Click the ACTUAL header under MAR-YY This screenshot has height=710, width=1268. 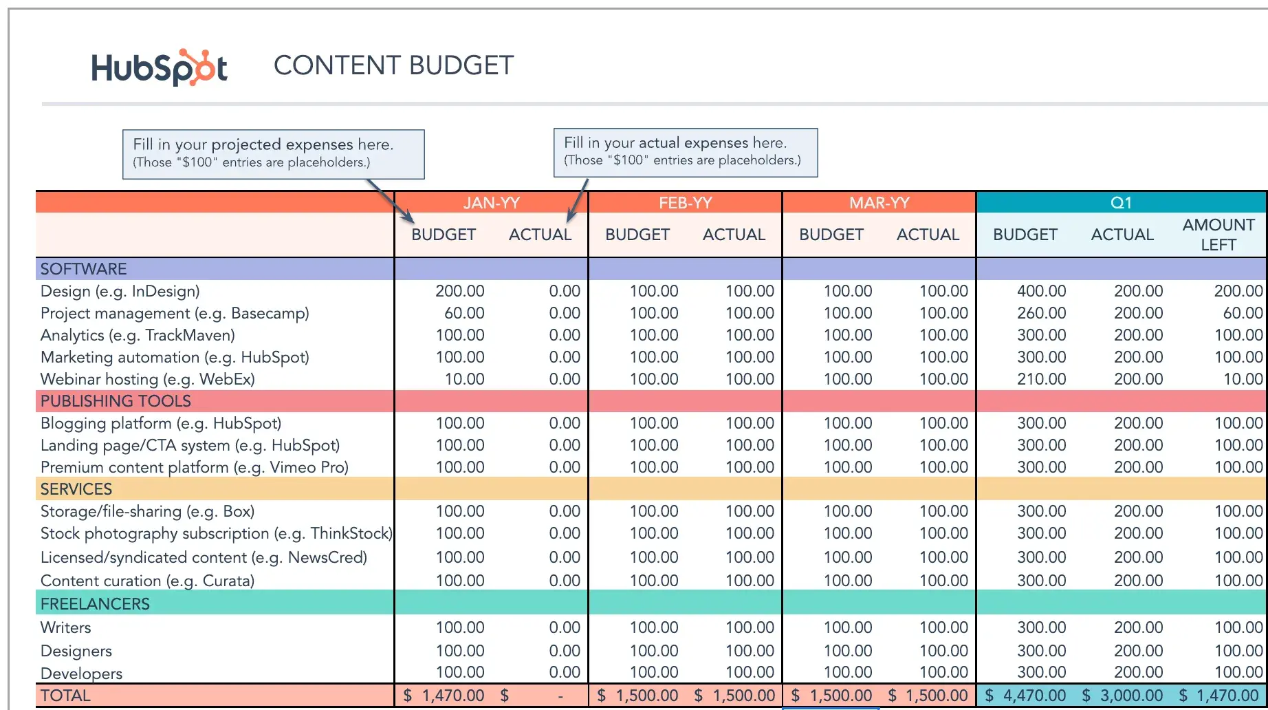[928, 235]
